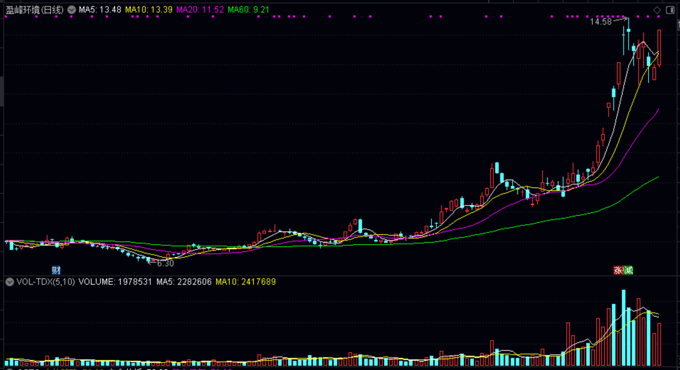The width and height of the screenshot is (680, 370).
Task: Click the 6.30 low price annotation
Action: click(165, 263)
